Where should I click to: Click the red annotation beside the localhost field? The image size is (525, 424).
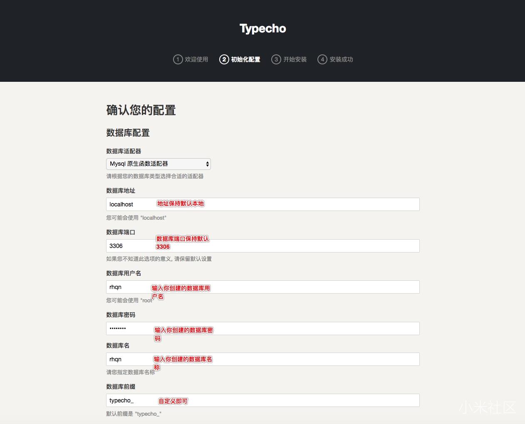(x=180, y=203)
